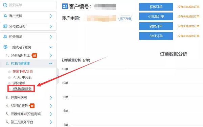Click the sidebar collapse handle arrow

pos(58,76)
